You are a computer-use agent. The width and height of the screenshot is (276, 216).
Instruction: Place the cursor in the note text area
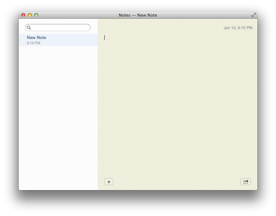click(178, 104)
